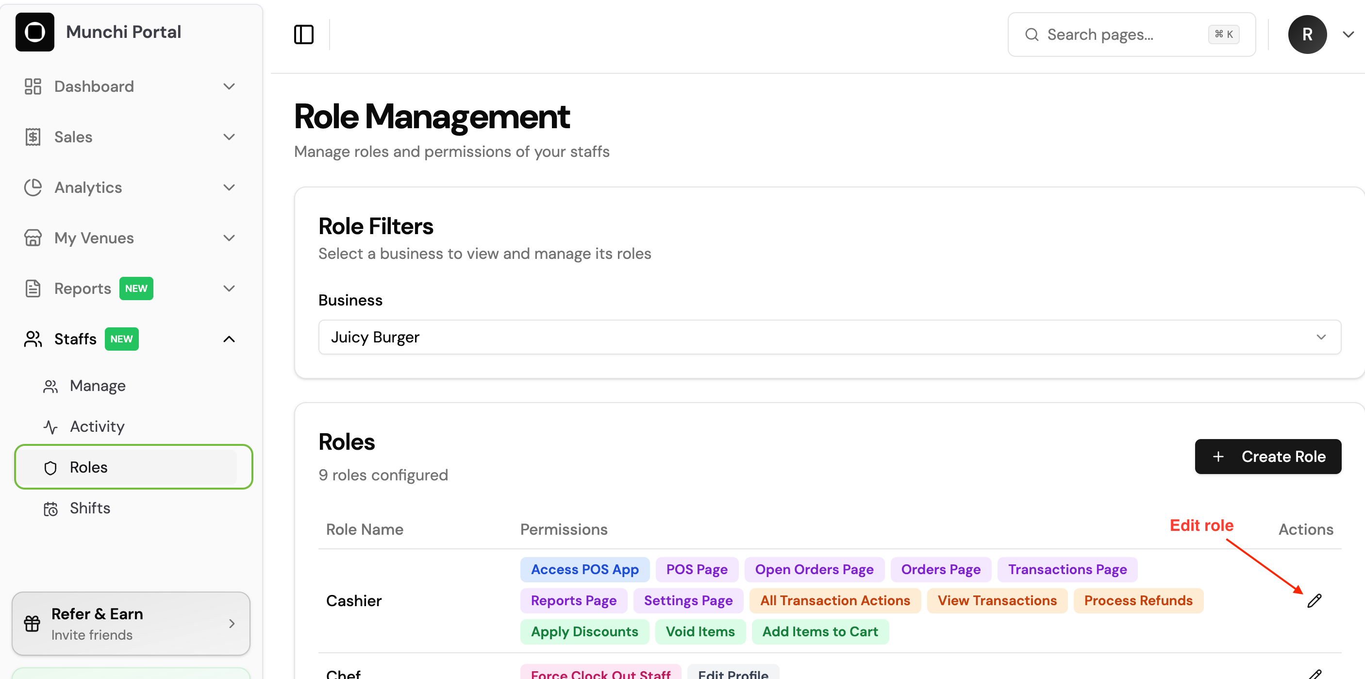Open the Refer & Earn arrow
This screenshot has height=679, width=1365.
pos(232,623)
